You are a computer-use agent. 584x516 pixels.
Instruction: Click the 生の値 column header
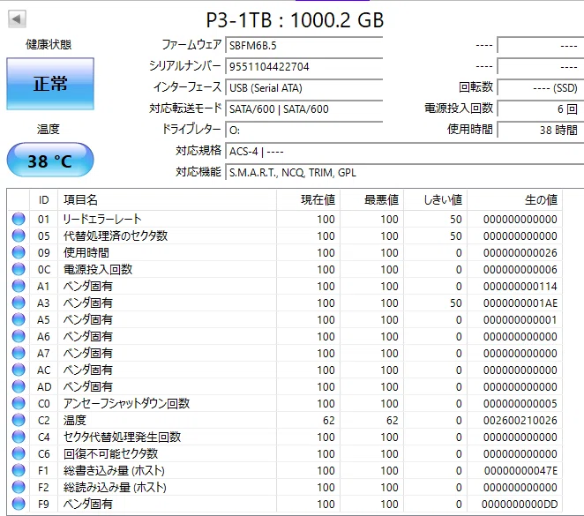(514, 200)
